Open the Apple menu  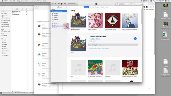(x=2, y=1)
